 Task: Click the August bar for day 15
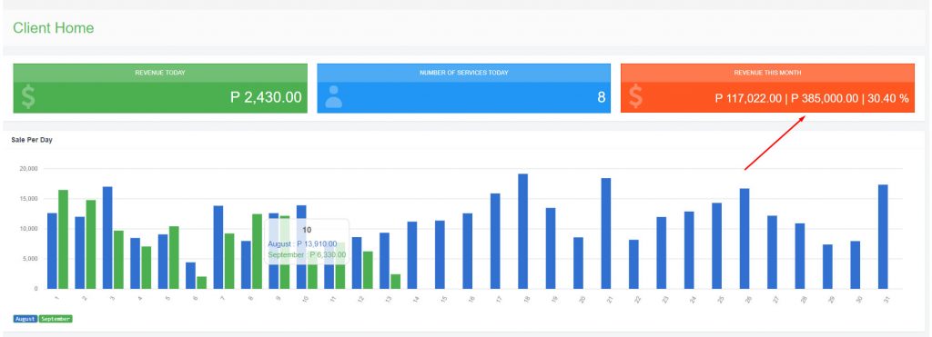click(x=440, y=255)
